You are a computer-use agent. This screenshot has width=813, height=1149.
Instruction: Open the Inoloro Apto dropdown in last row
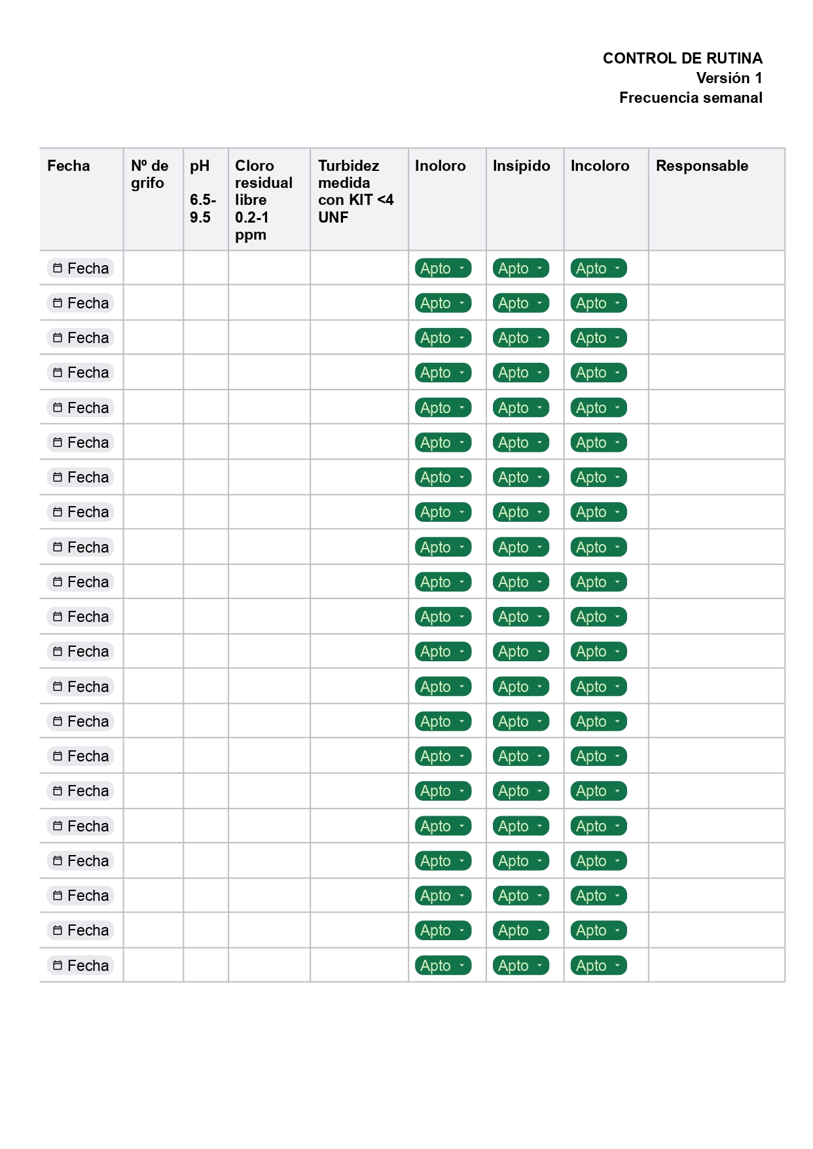443,966
